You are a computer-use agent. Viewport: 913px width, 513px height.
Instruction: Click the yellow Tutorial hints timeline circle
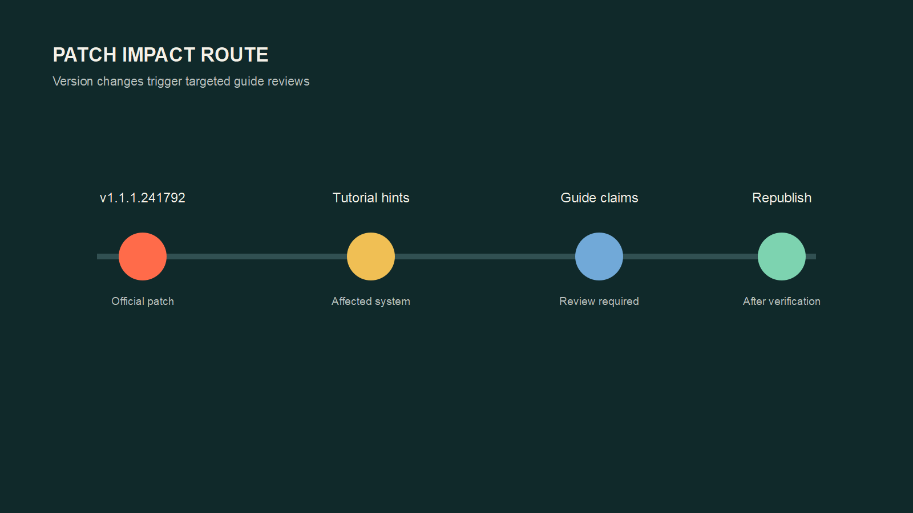[x=371, y=256]
